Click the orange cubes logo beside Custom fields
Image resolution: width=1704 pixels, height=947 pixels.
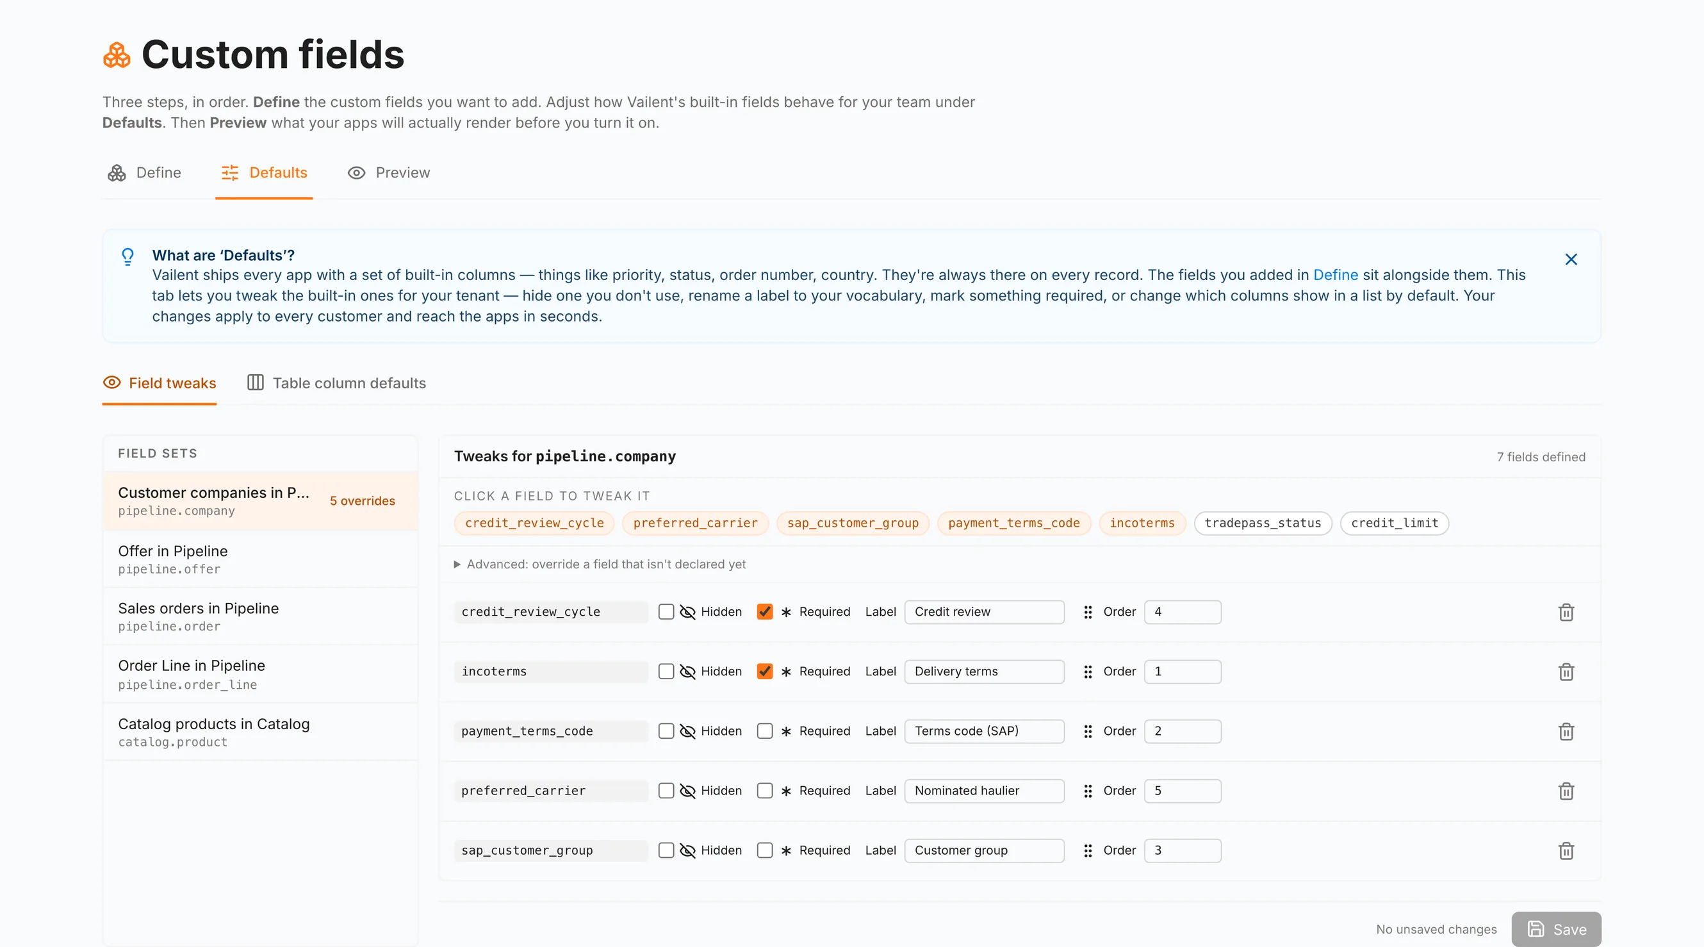pos(117,55)
